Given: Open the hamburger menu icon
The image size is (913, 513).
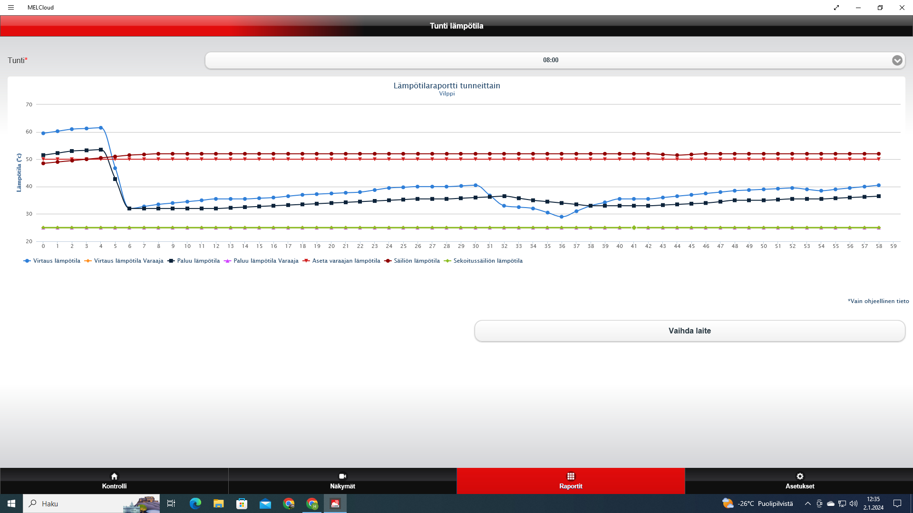Looking at the screenshot, I should tap(11, 8).
